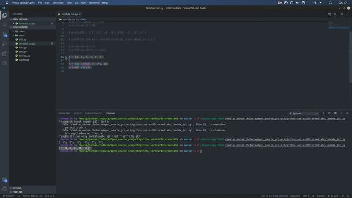Open the Run and Debug view
Image resolution: width=352 pixels, height=198 pixels.
(x=4, y=44)
